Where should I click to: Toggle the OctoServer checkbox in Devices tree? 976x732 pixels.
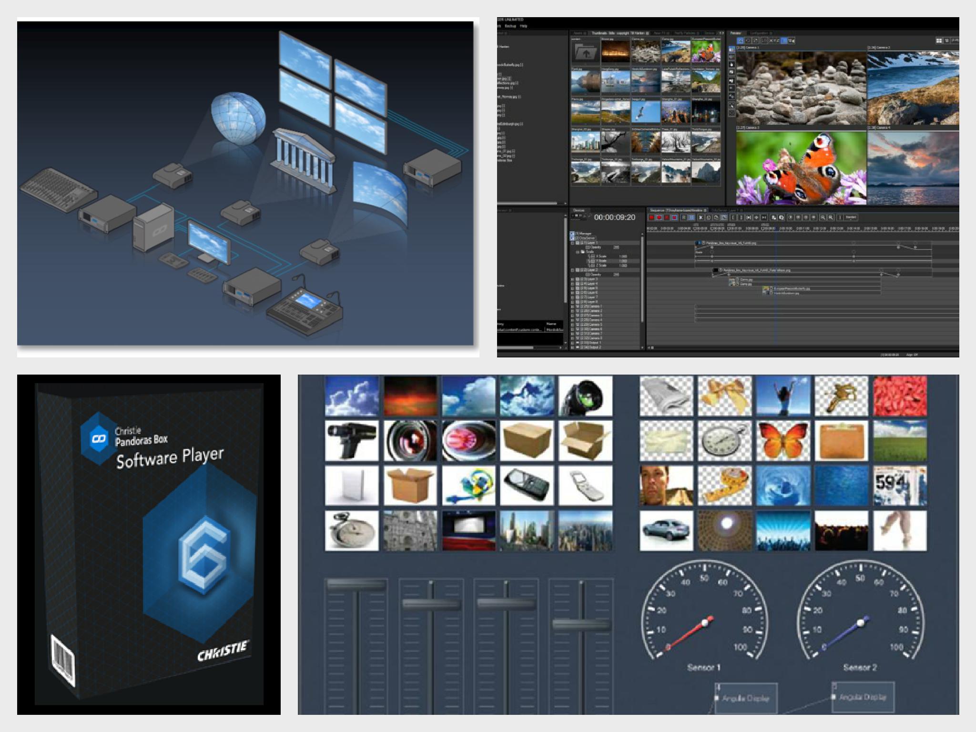point(572,238)
